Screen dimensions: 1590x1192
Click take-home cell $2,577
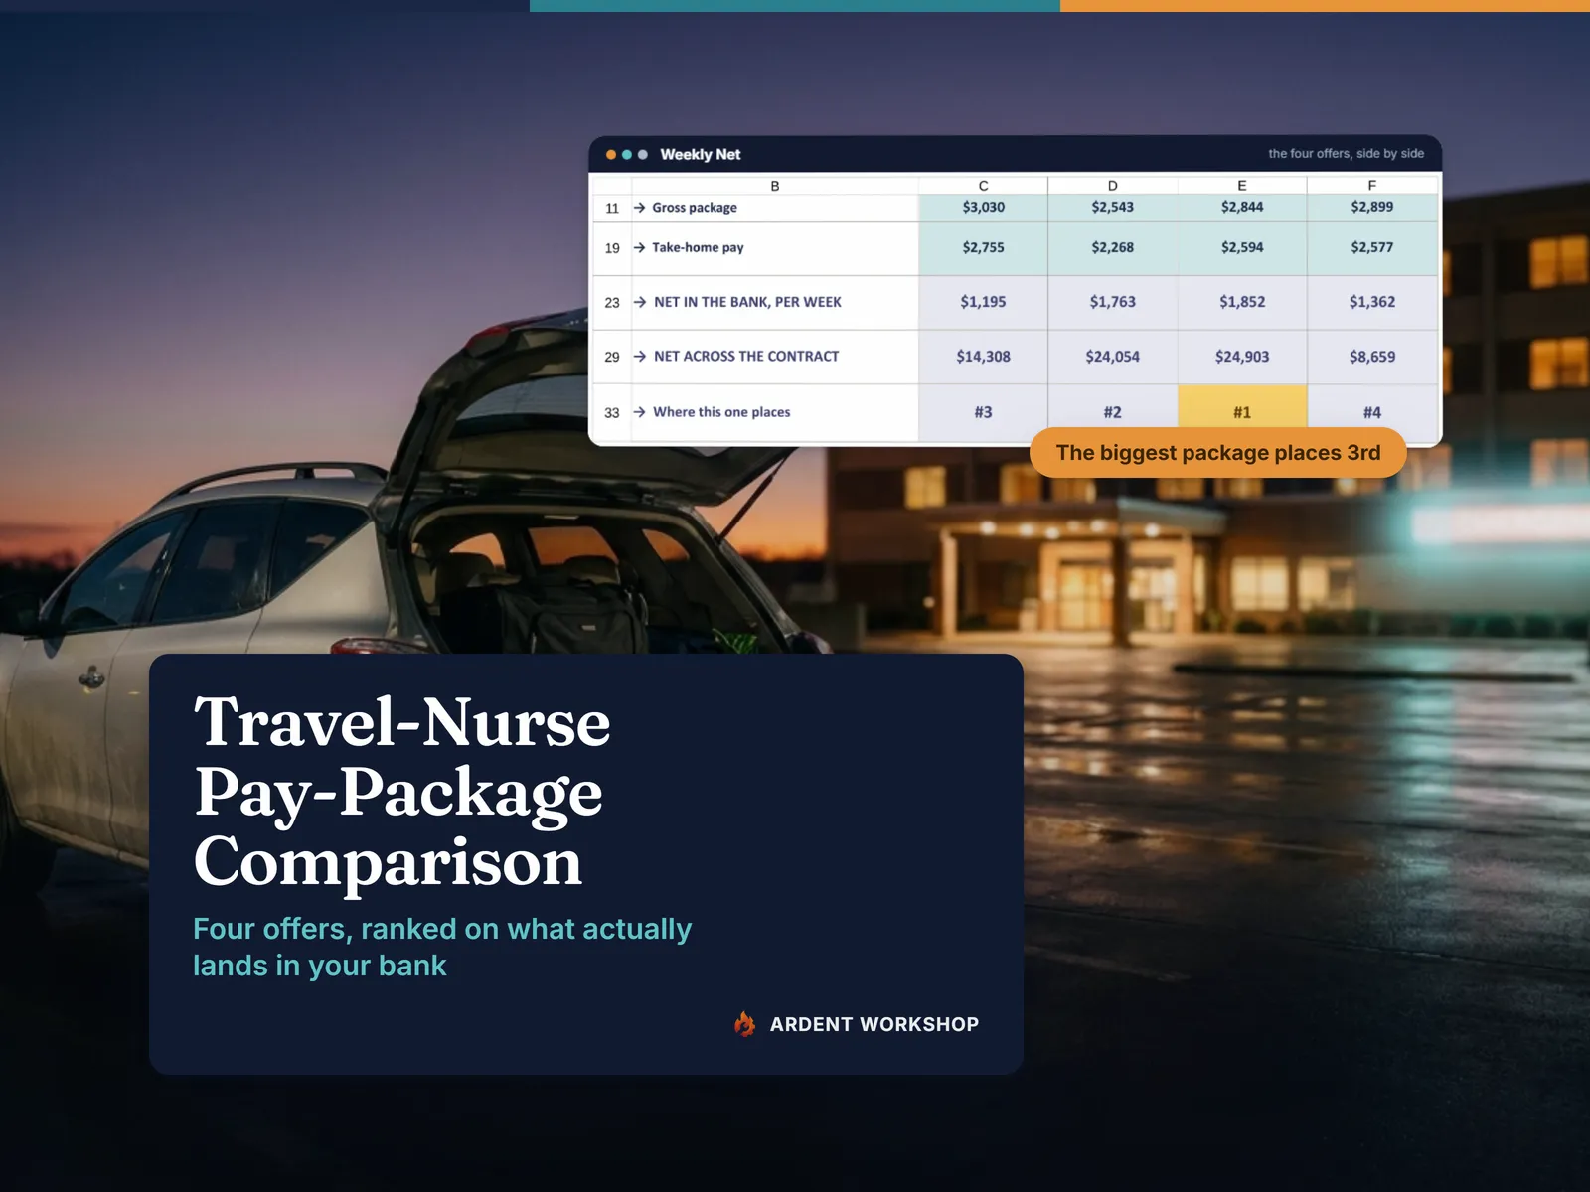coord(1372,247)
